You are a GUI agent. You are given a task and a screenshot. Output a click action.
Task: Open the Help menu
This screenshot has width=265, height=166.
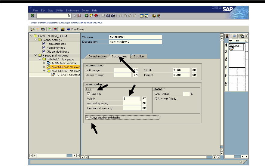click(x=94, y=11)
